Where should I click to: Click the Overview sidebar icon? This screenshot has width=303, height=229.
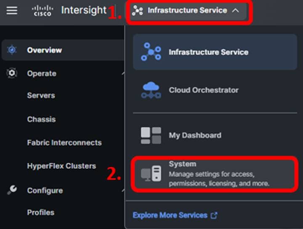point(12,50)
